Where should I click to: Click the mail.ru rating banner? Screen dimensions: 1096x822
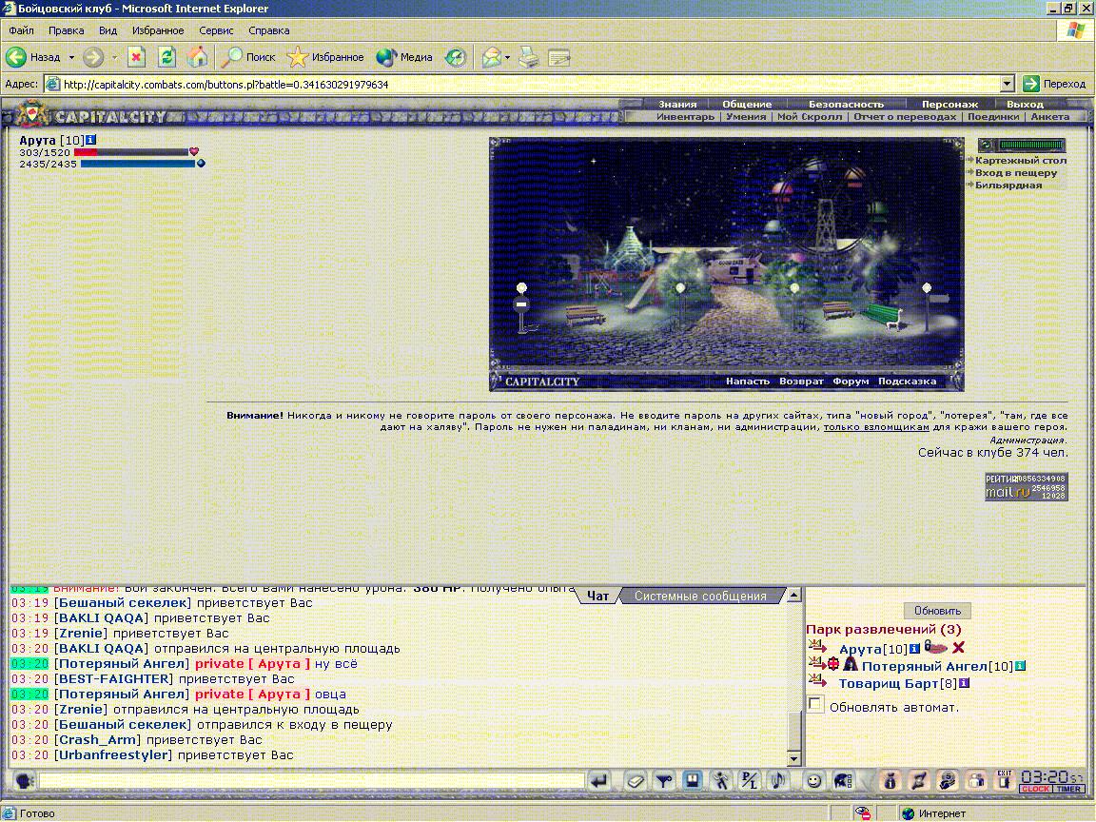point(1026,486)
